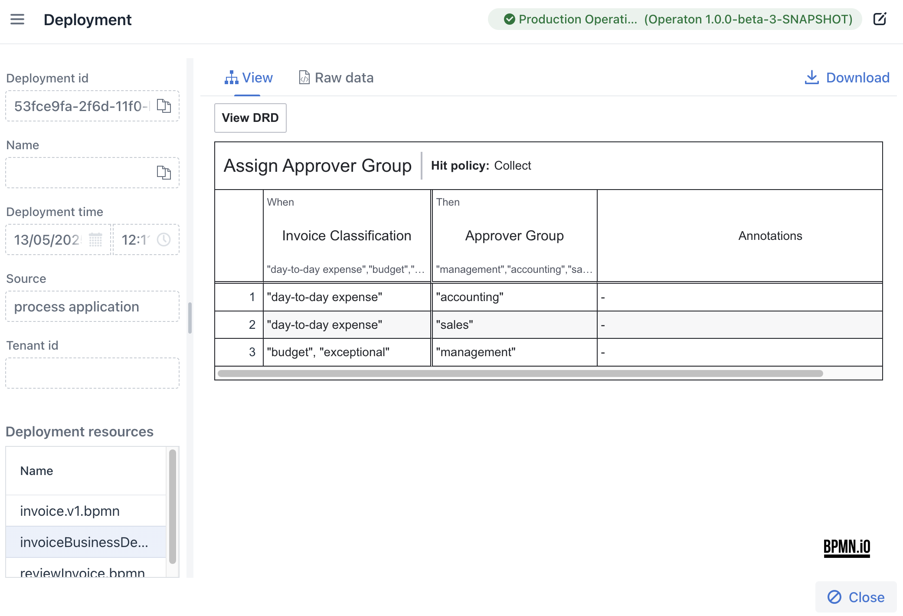Click the Assign Approver Group title

click(x=317, y=166)
